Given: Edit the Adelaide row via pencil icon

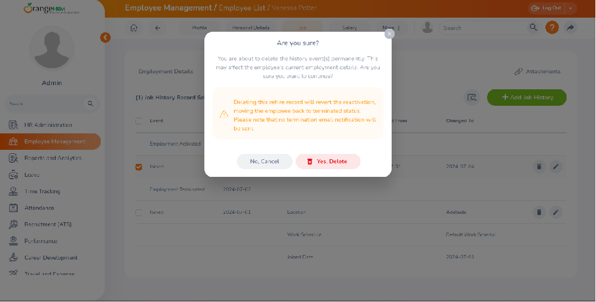Looking at the screenshot, I should [556, 212].
